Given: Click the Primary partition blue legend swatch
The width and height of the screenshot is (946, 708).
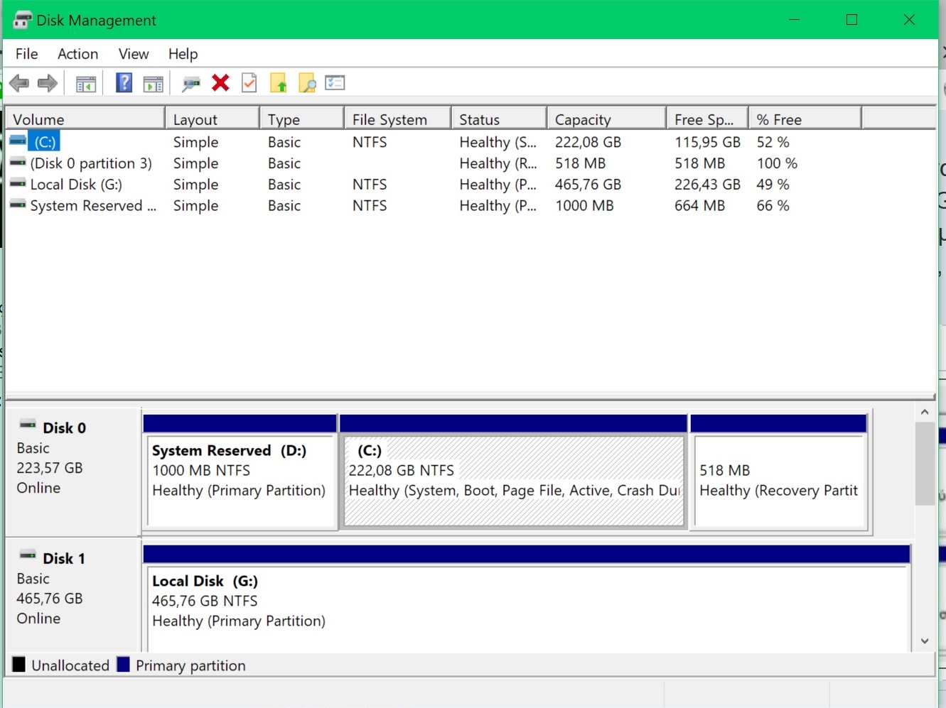Looking at the screenshot, I should (124, 665).
